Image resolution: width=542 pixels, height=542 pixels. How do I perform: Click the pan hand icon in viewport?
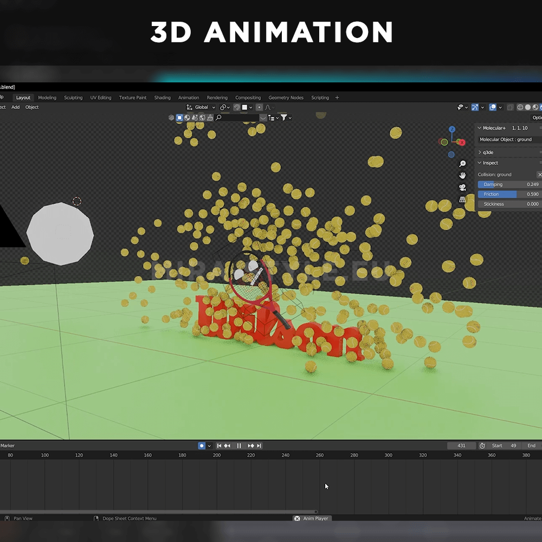(462, 176)
